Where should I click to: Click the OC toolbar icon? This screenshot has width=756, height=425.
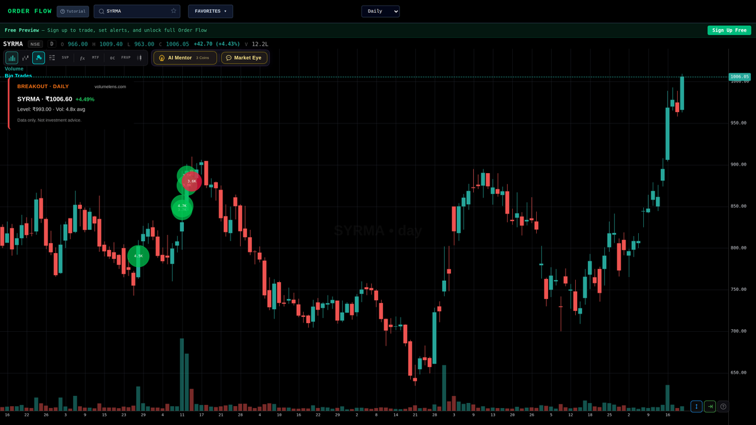(112, 57)
